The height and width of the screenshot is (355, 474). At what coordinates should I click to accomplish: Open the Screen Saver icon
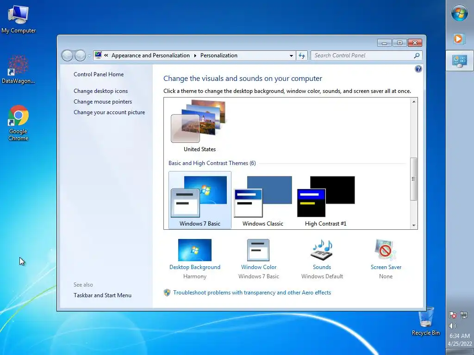point(386,250)
